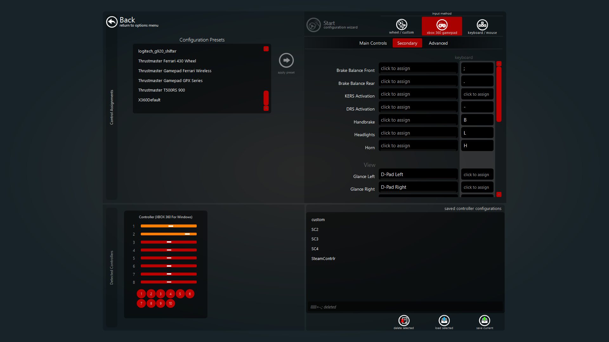
Task: Click the load selected icon
Action: (444, 320)
